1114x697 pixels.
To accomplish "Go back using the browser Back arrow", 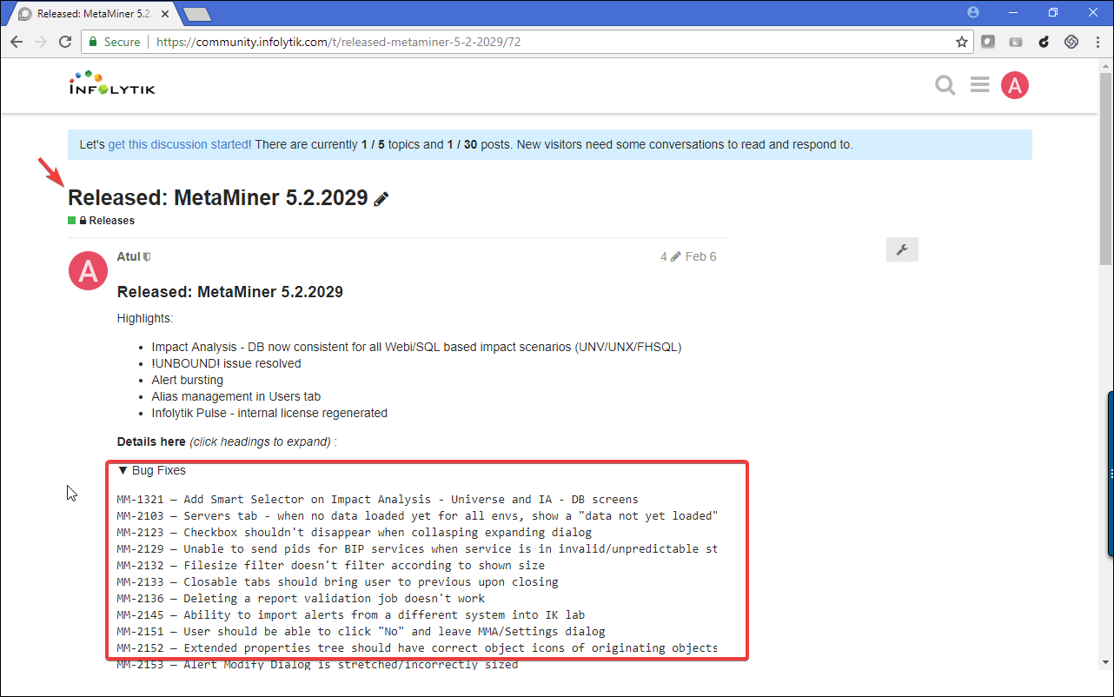I will (x=17, y=42).
